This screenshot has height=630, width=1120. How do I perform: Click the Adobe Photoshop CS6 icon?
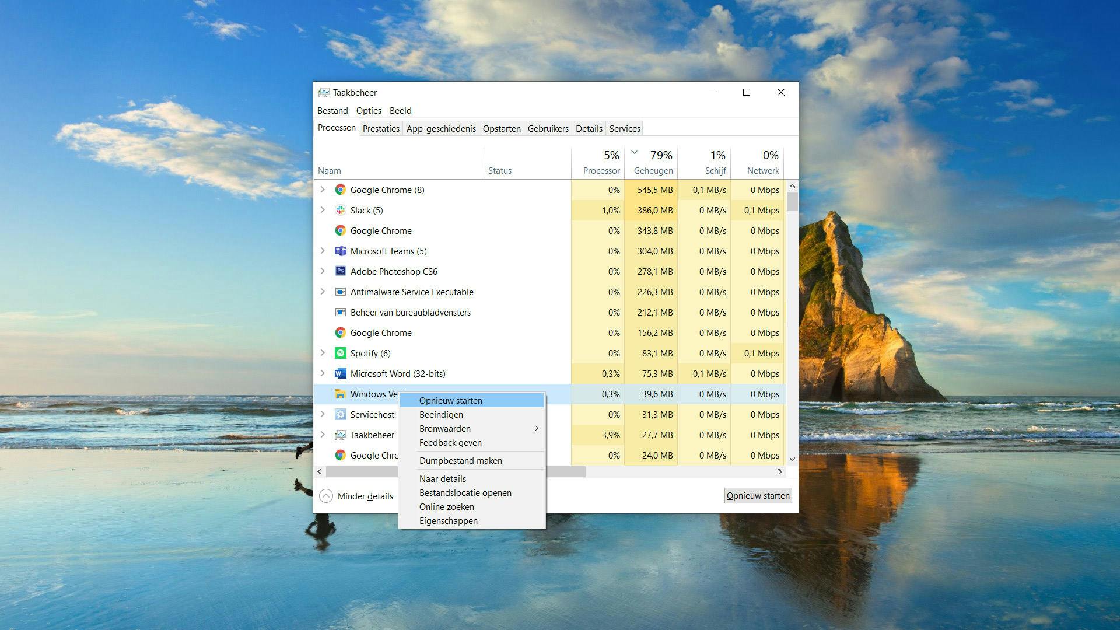340,272
